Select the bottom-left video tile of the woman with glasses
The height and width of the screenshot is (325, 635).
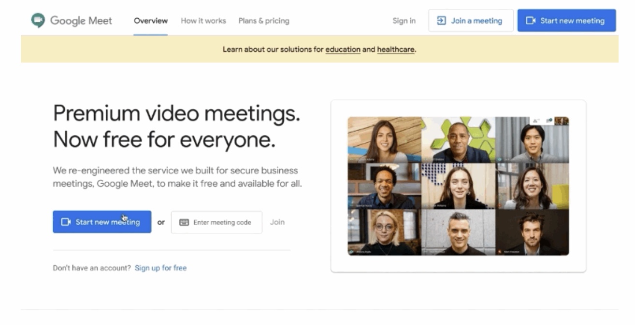[384, 232]
